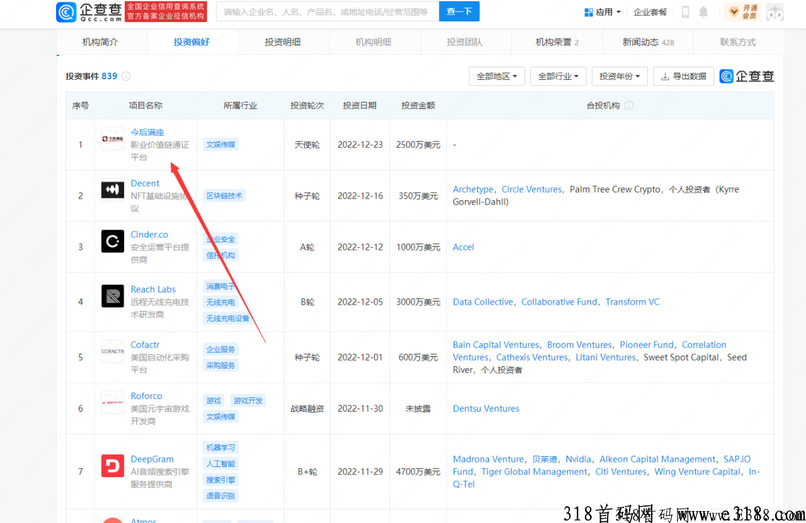Open the Roforco project logo

click(x=113, y=402)
